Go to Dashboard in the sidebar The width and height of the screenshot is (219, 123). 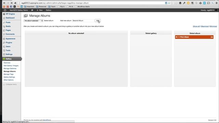[10, 18]
